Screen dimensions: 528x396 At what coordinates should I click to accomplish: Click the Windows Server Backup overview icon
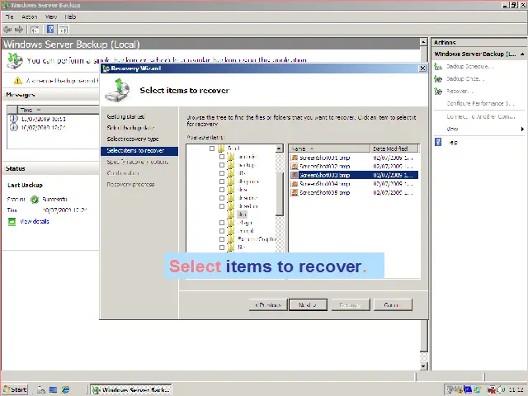pyautogui.click(x=15, y=61)
